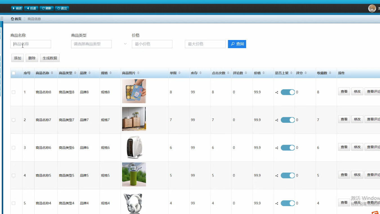Click the 删除 button

pyautogui.click(x=32, y=58)
